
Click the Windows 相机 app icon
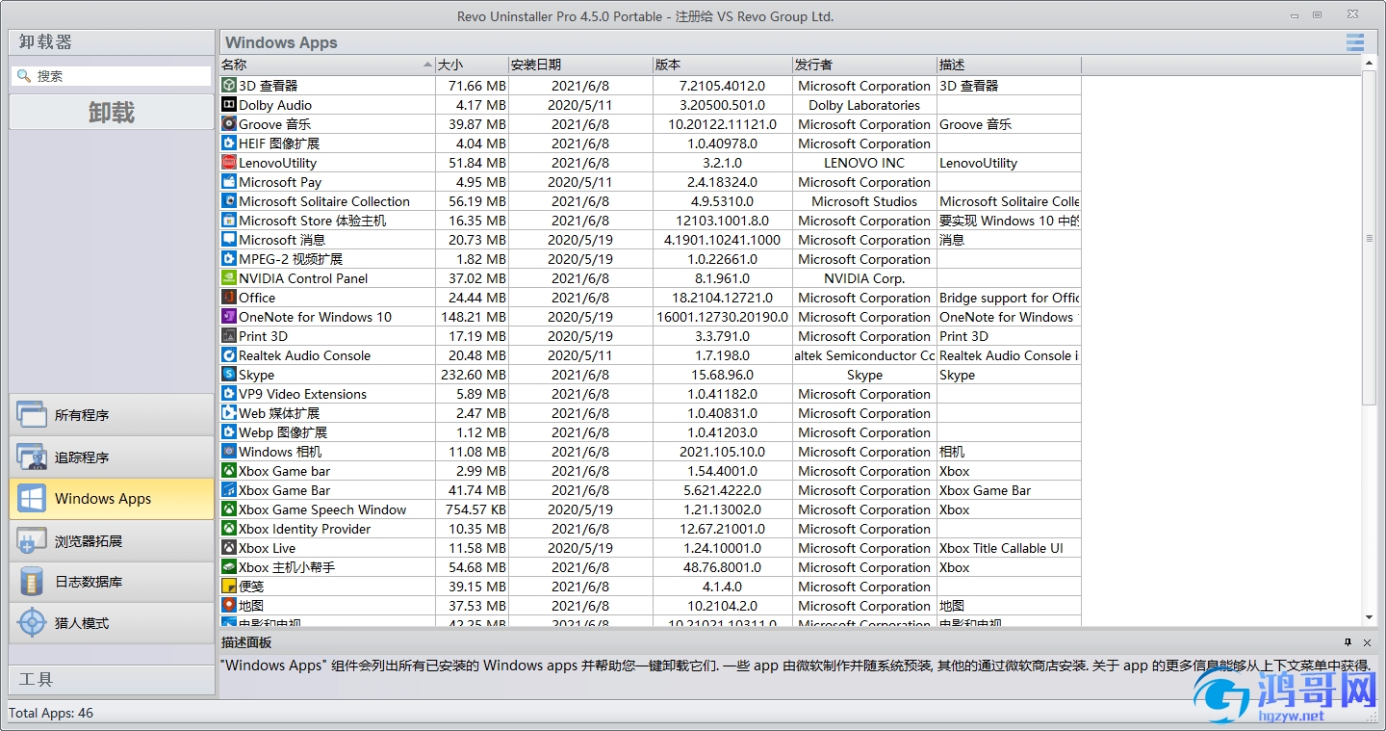click(229, 452)
